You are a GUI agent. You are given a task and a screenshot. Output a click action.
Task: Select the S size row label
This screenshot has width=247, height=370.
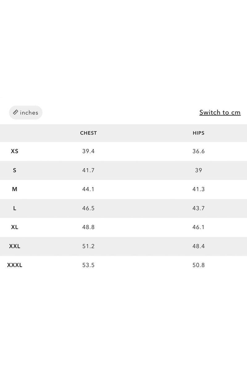pos(15,170)
